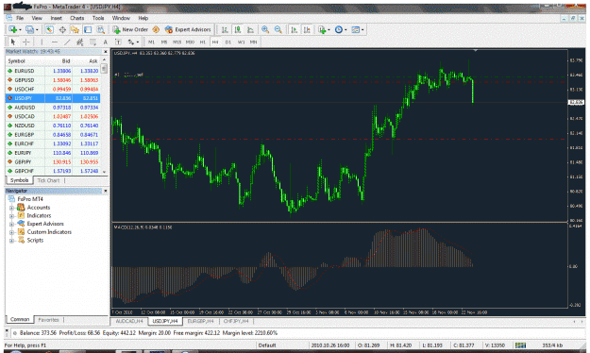
Task: Select the trendline drawing tool
Action: 67,42
